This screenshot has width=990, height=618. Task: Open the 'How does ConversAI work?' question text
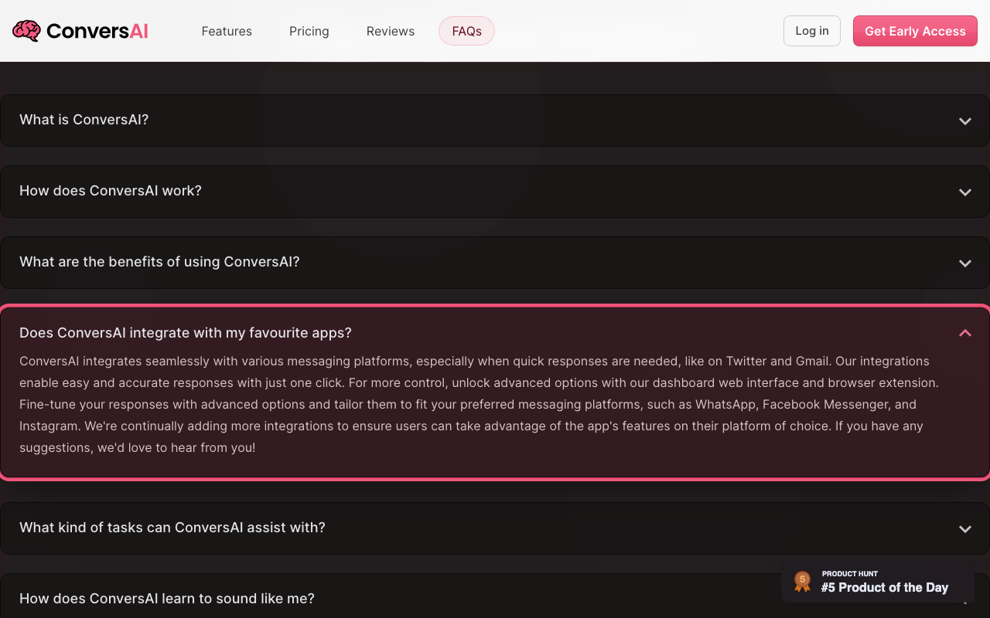point(111,191)
